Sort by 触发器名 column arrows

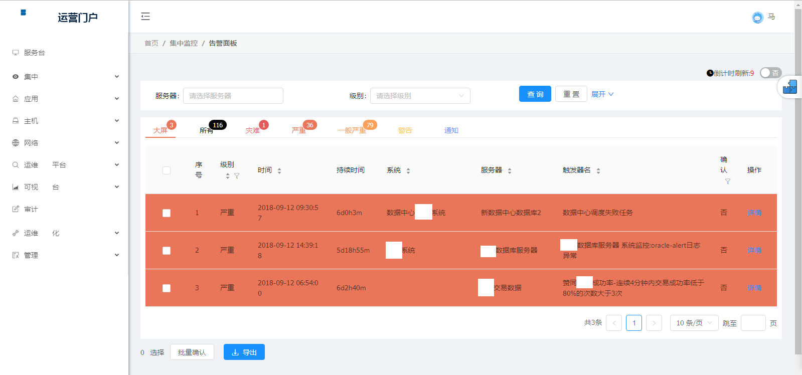(x=598, y=171)
